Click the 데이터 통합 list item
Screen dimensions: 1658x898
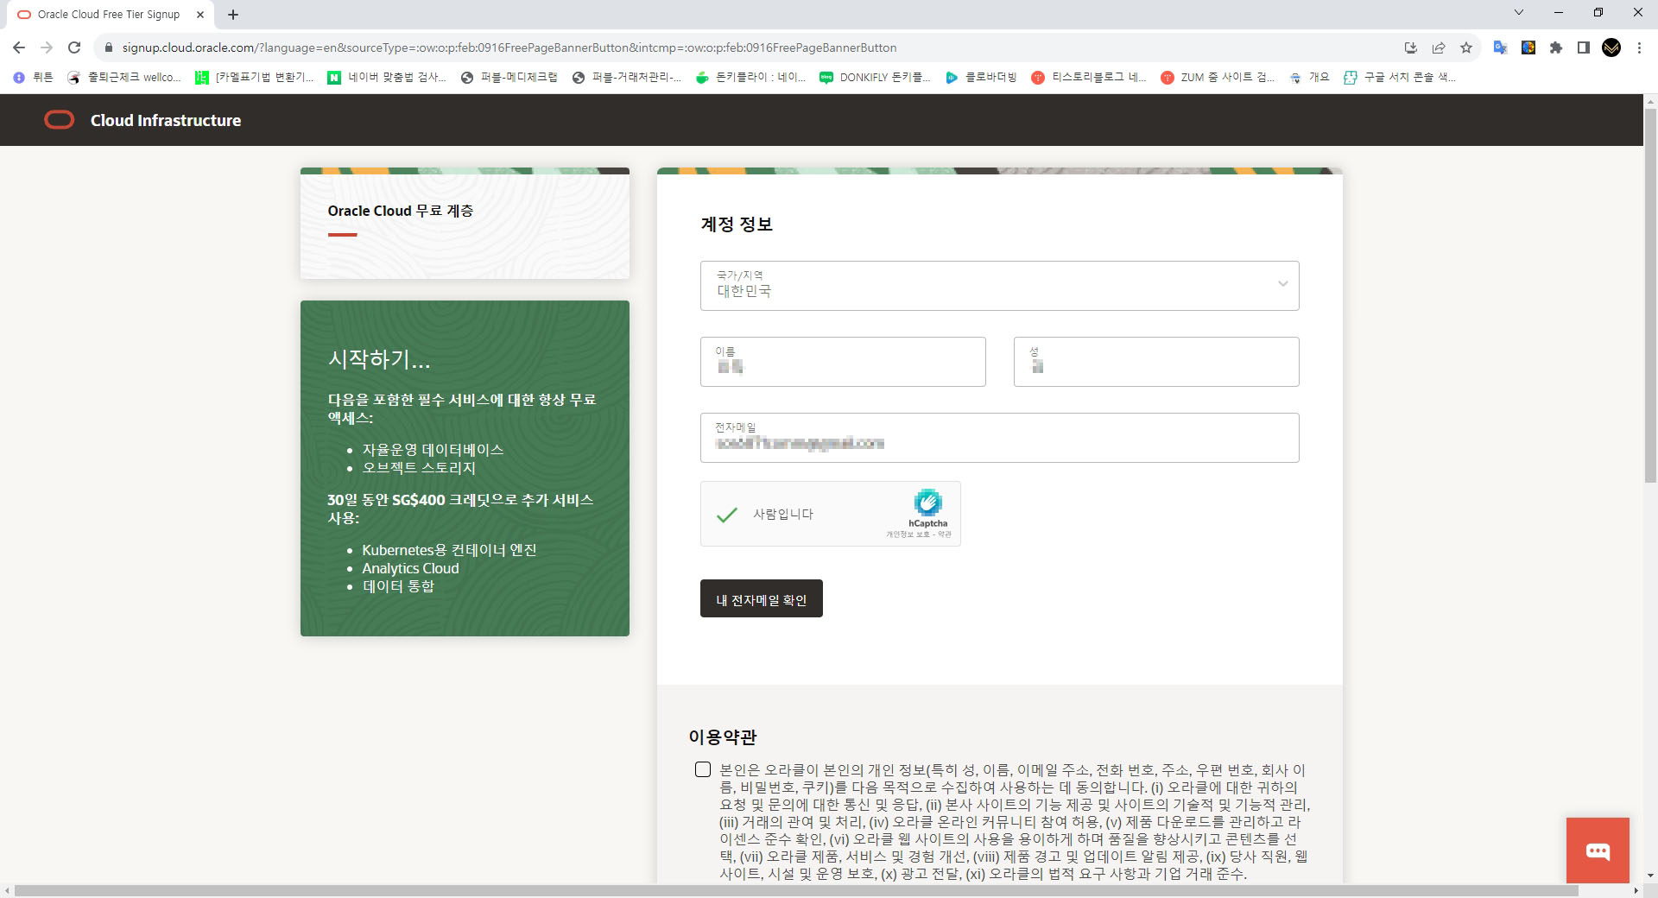coord(398,586)
